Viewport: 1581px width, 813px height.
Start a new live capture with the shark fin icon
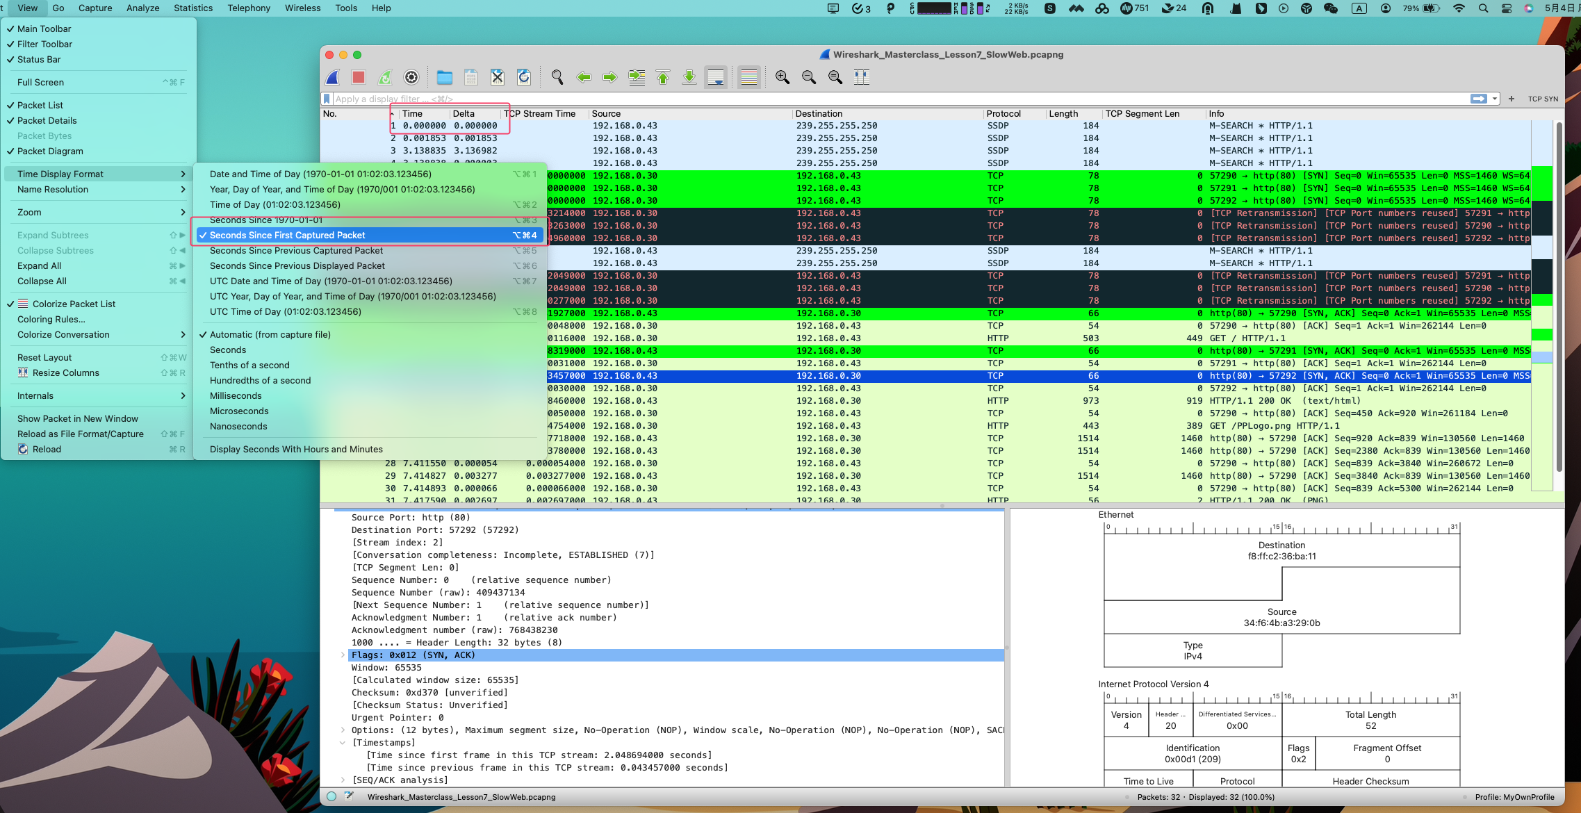click(332, 77)
